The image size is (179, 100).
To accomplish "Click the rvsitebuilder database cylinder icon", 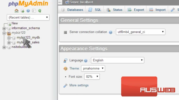I will [9, 47].
